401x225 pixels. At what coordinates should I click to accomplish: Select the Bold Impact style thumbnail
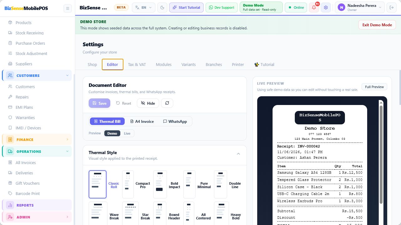pyautogui.click(x=160, y=184)
